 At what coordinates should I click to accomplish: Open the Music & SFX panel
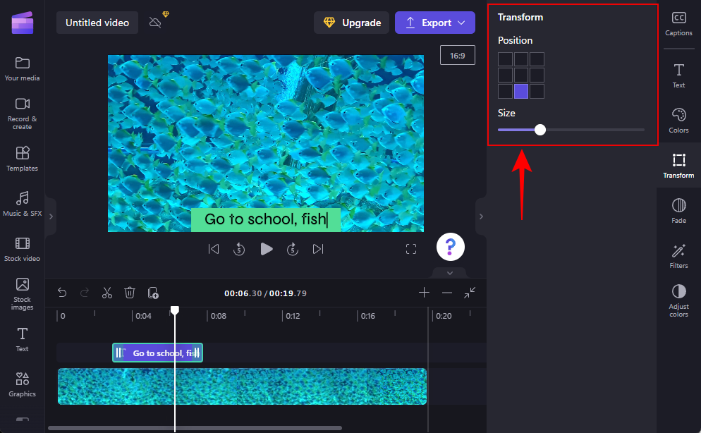(22, 204)
